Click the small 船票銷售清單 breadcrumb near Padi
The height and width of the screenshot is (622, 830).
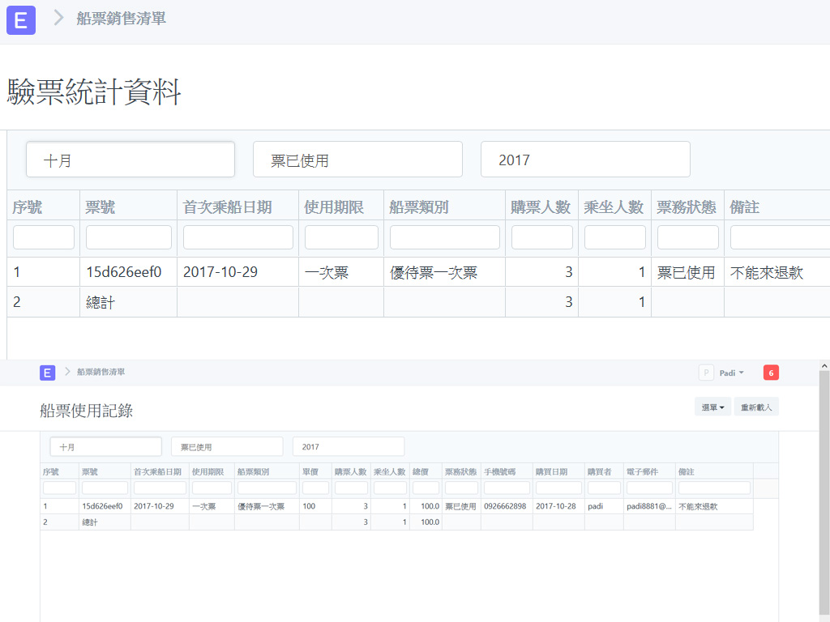101,373
